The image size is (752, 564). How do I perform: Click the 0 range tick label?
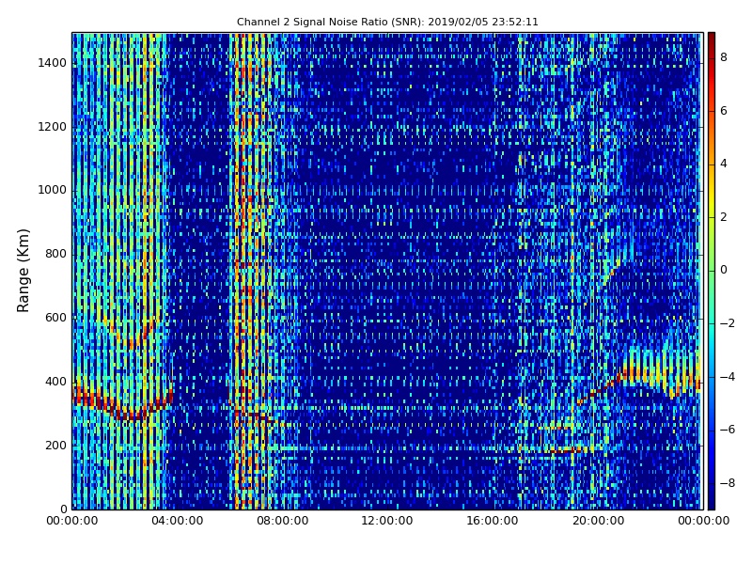click(x=63, y=509)
